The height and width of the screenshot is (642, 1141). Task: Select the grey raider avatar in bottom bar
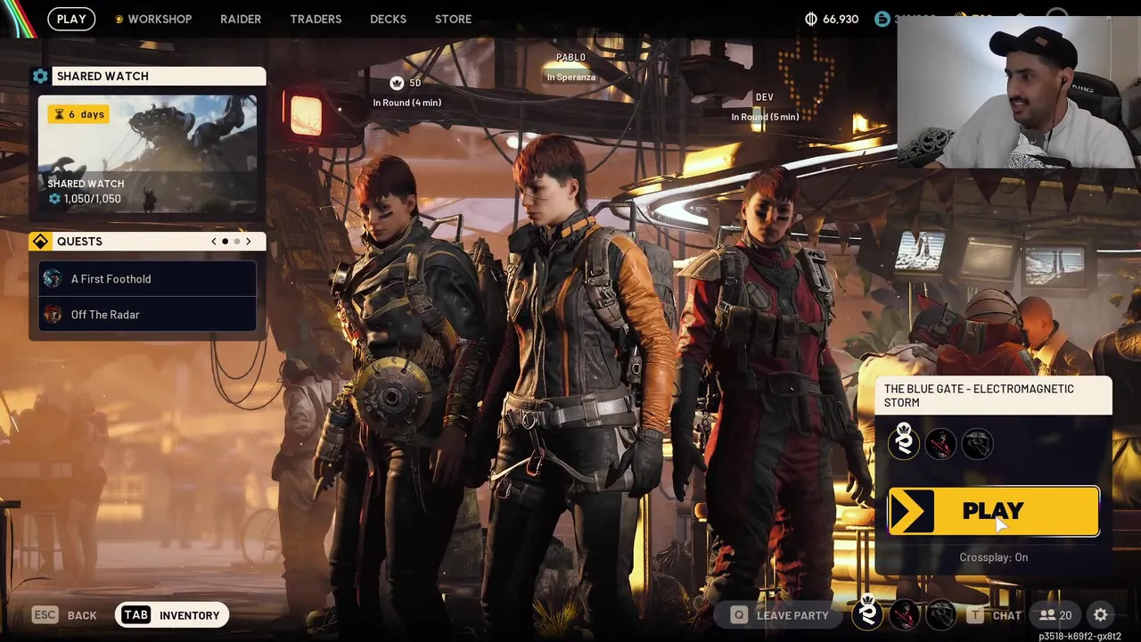coord(941,615)
